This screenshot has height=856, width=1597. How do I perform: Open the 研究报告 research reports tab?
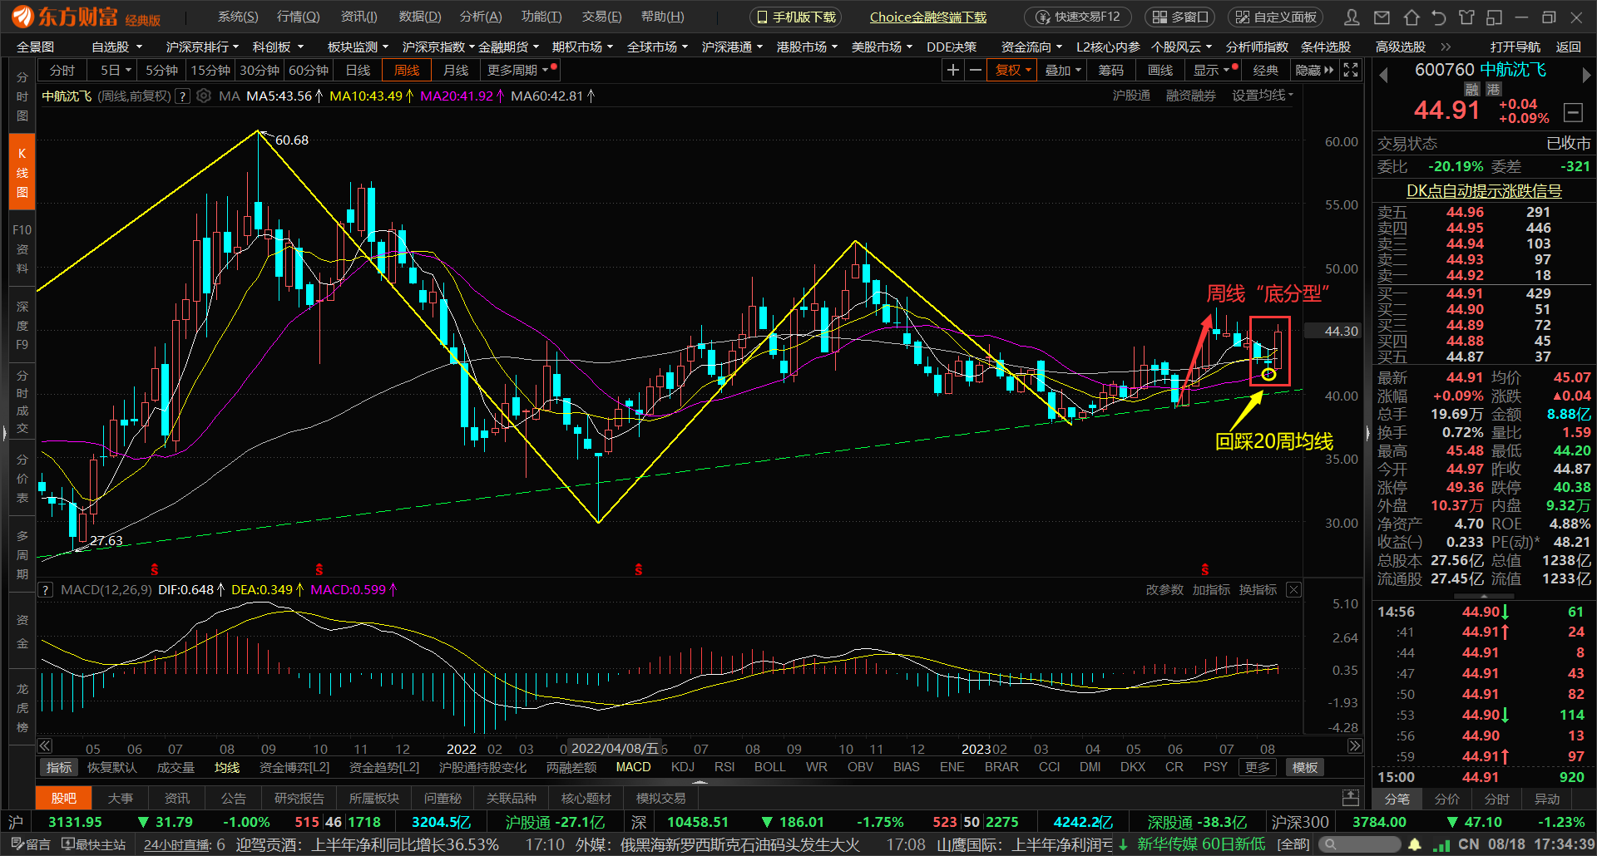click(x=299, y=798)
